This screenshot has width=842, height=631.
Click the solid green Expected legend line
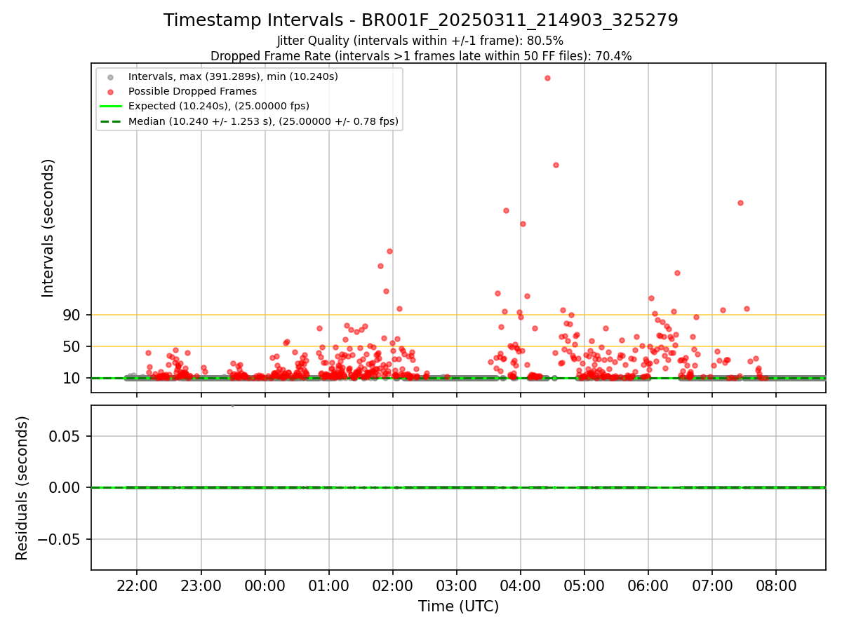click(x=110, y=106)
